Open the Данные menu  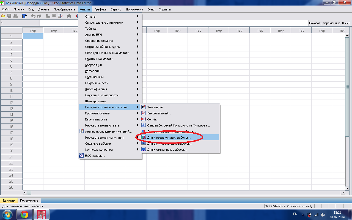[x=43, y=9]
